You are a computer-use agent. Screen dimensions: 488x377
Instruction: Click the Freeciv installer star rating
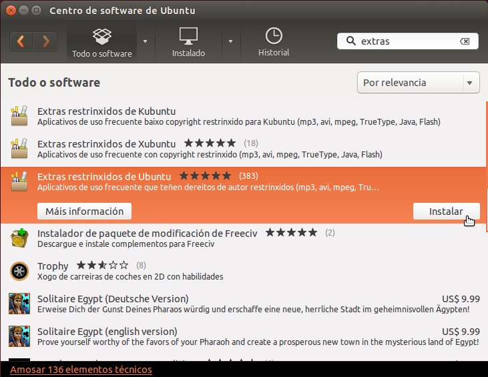pyautogui.click(x=291, y=233)
